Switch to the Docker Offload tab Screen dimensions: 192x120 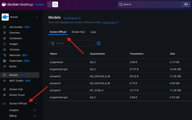pyautogui.click(x=58, y=32)
